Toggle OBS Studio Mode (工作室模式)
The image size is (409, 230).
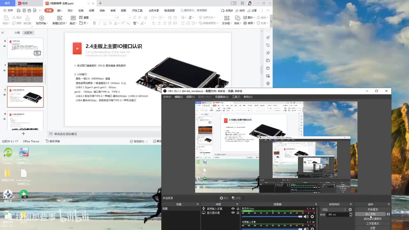click(373, 224)
